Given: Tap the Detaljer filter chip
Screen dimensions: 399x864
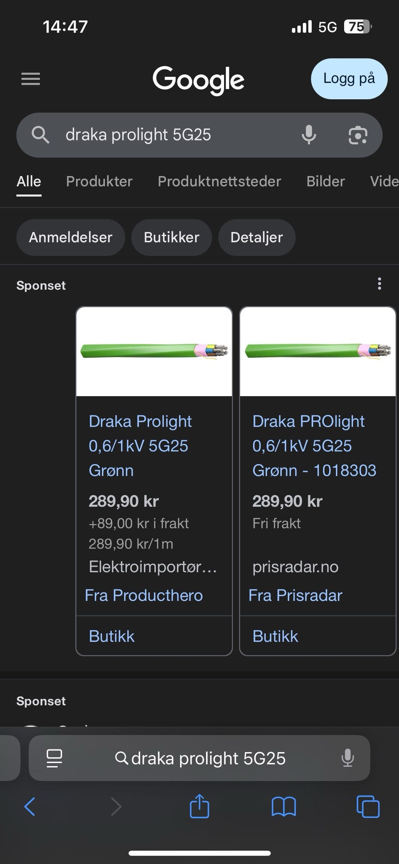Looking at the screenshot, I should 256,237.
